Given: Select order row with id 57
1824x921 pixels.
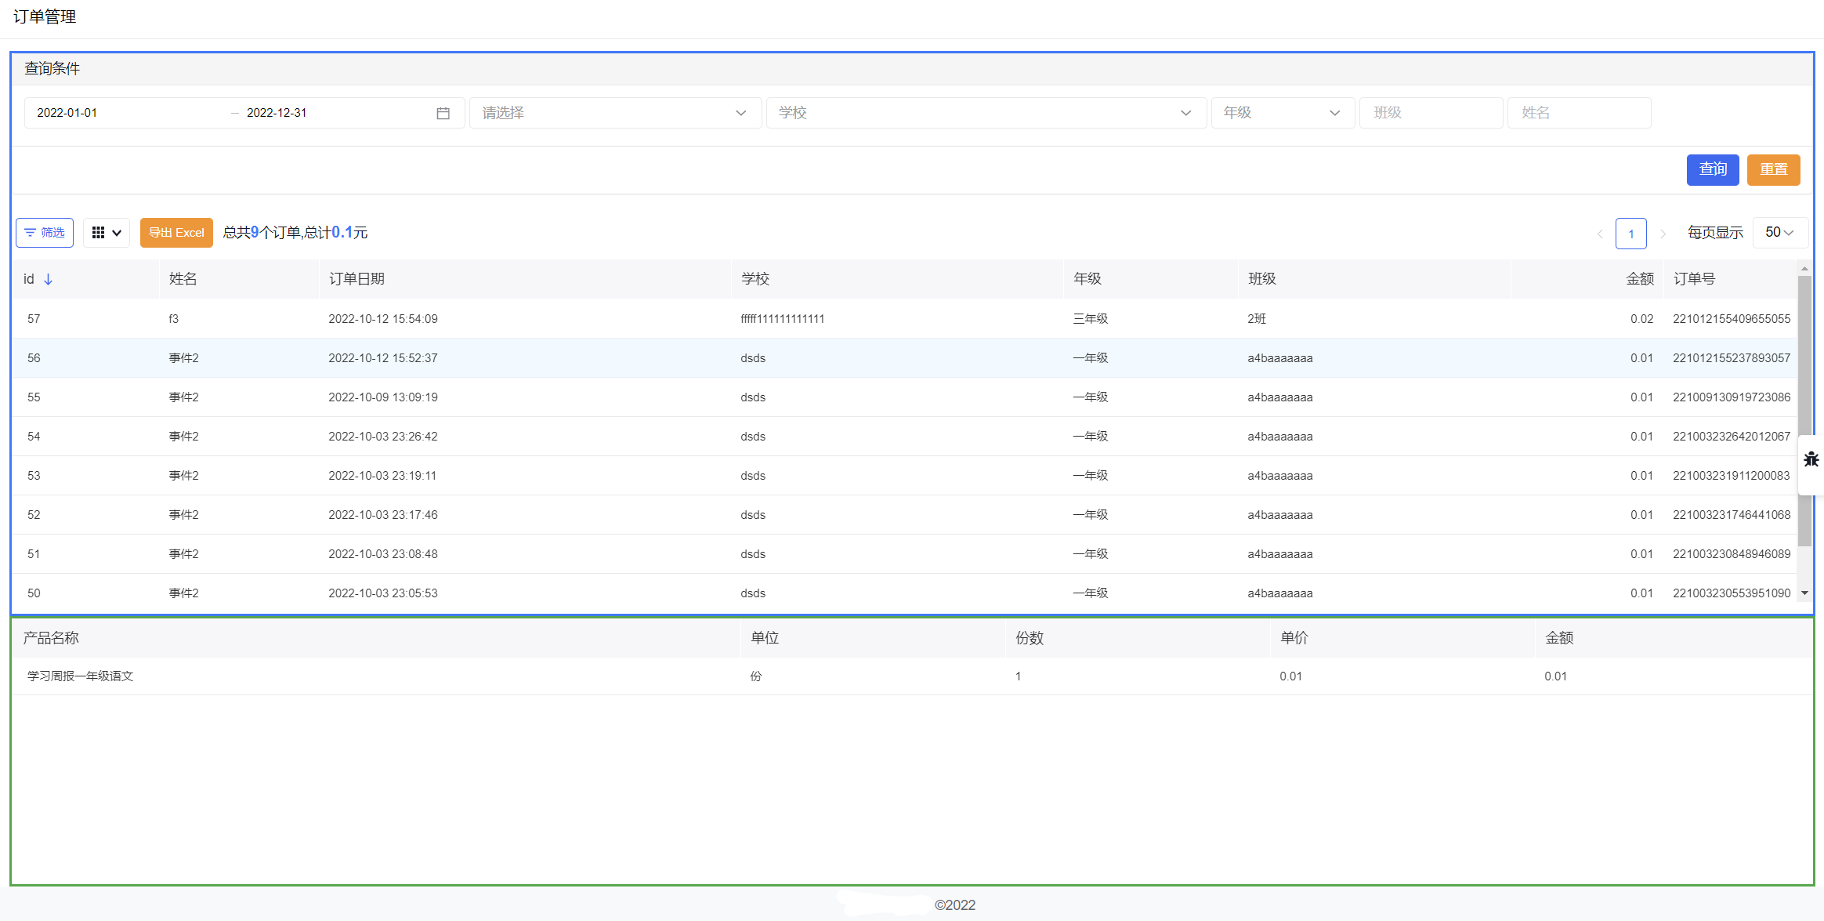Looking at the screenshot, I should (904, 319).
